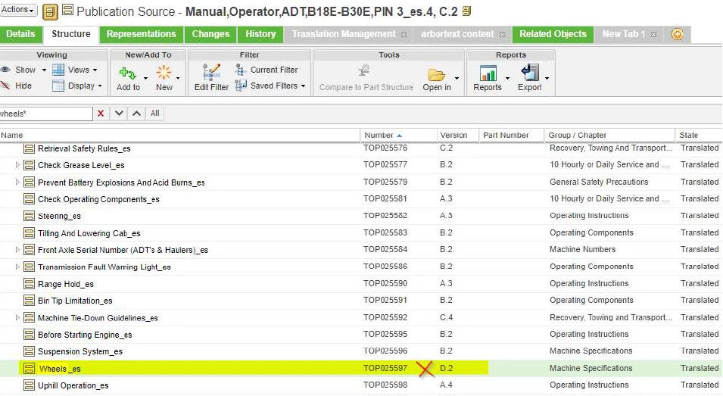
Task: Click the search field containing wheels*
Action: (x=46, y=114)
